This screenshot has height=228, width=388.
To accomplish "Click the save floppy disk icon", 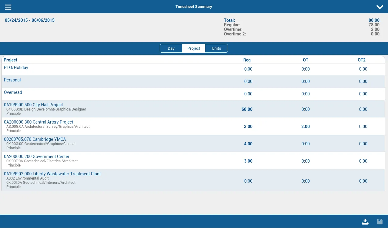I will [380, 222].
